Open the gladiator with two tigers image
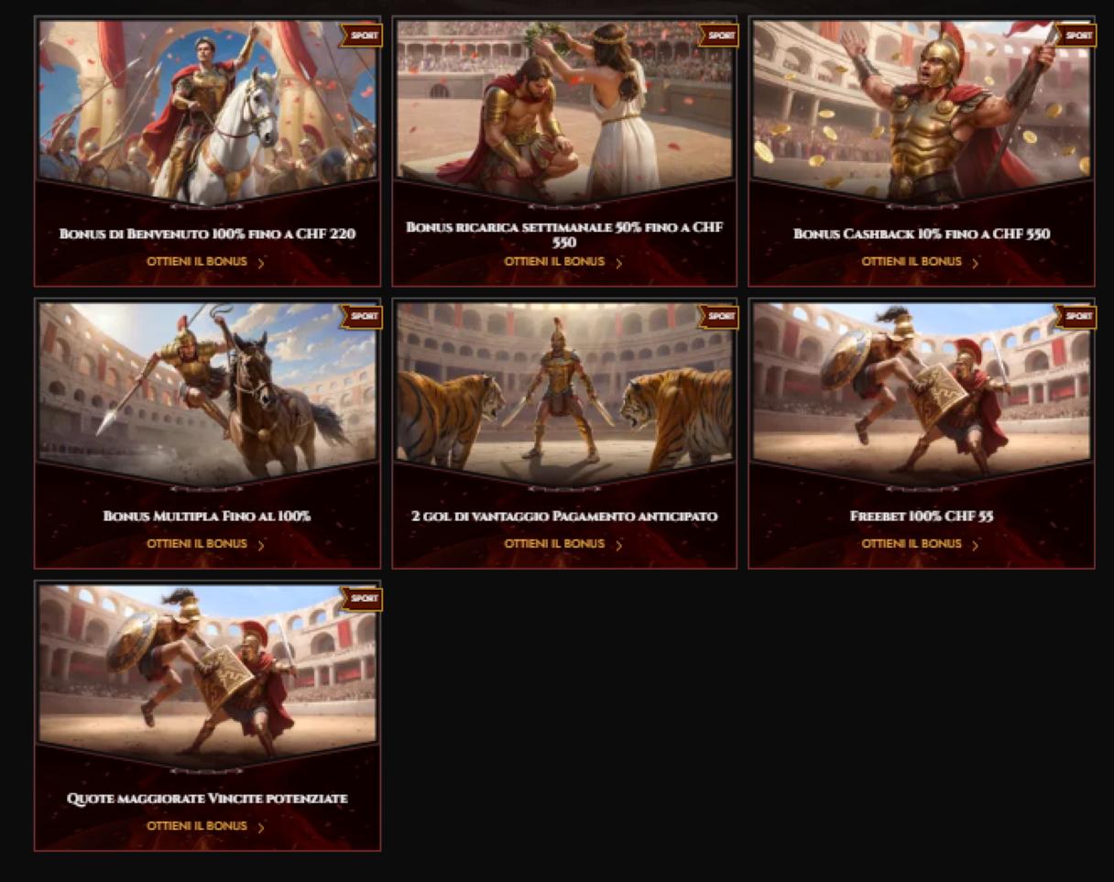Image resolution: width=1114 pixels, height=882 pixels. pyautogui.click(x=564, y=392)
